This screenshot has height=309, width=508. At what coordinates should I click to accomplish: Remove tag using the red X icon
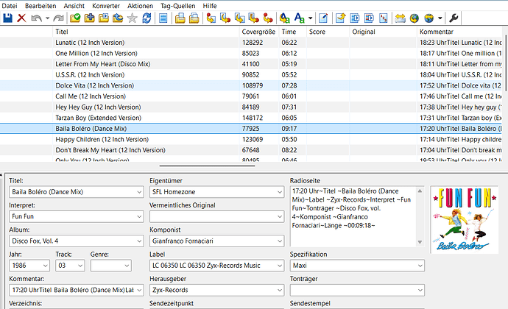pyautogui.click(x=21, y=18)
